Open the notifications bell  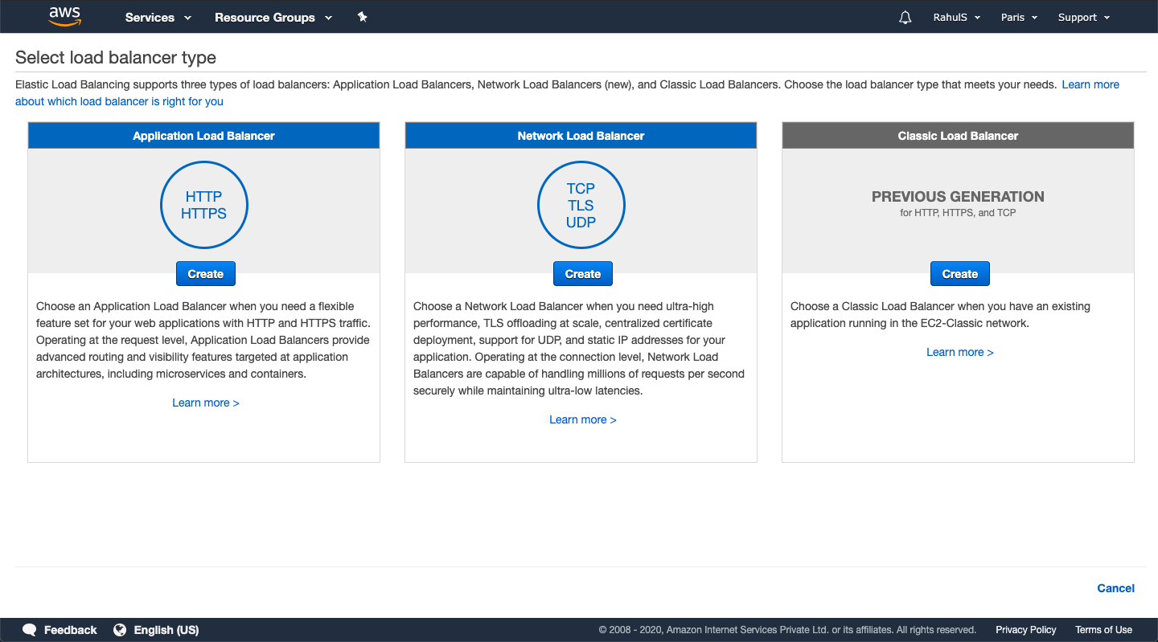905,16
